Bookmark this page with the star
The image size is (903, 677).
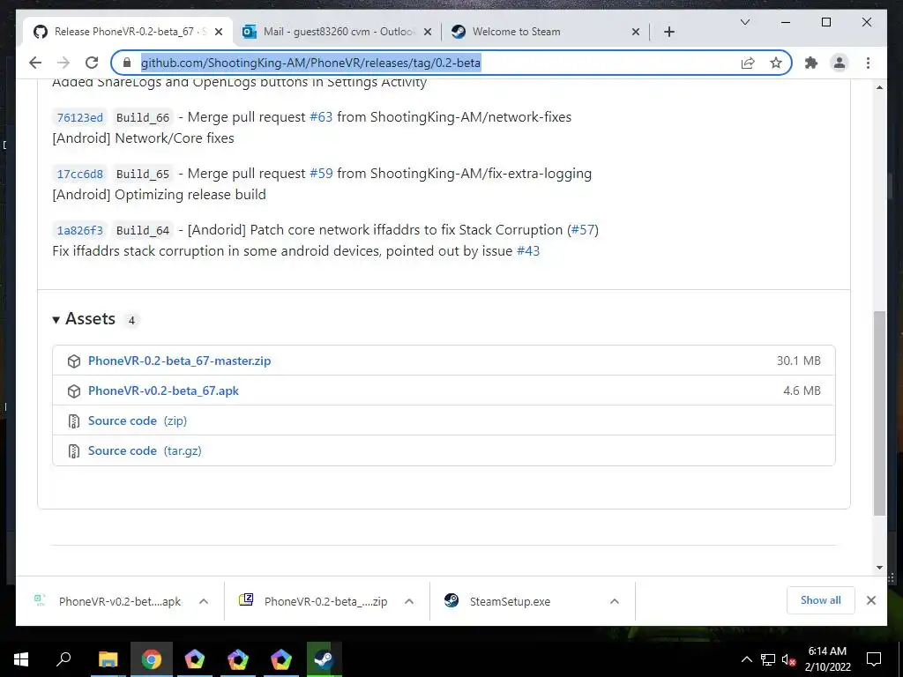[x=776, y=63]
